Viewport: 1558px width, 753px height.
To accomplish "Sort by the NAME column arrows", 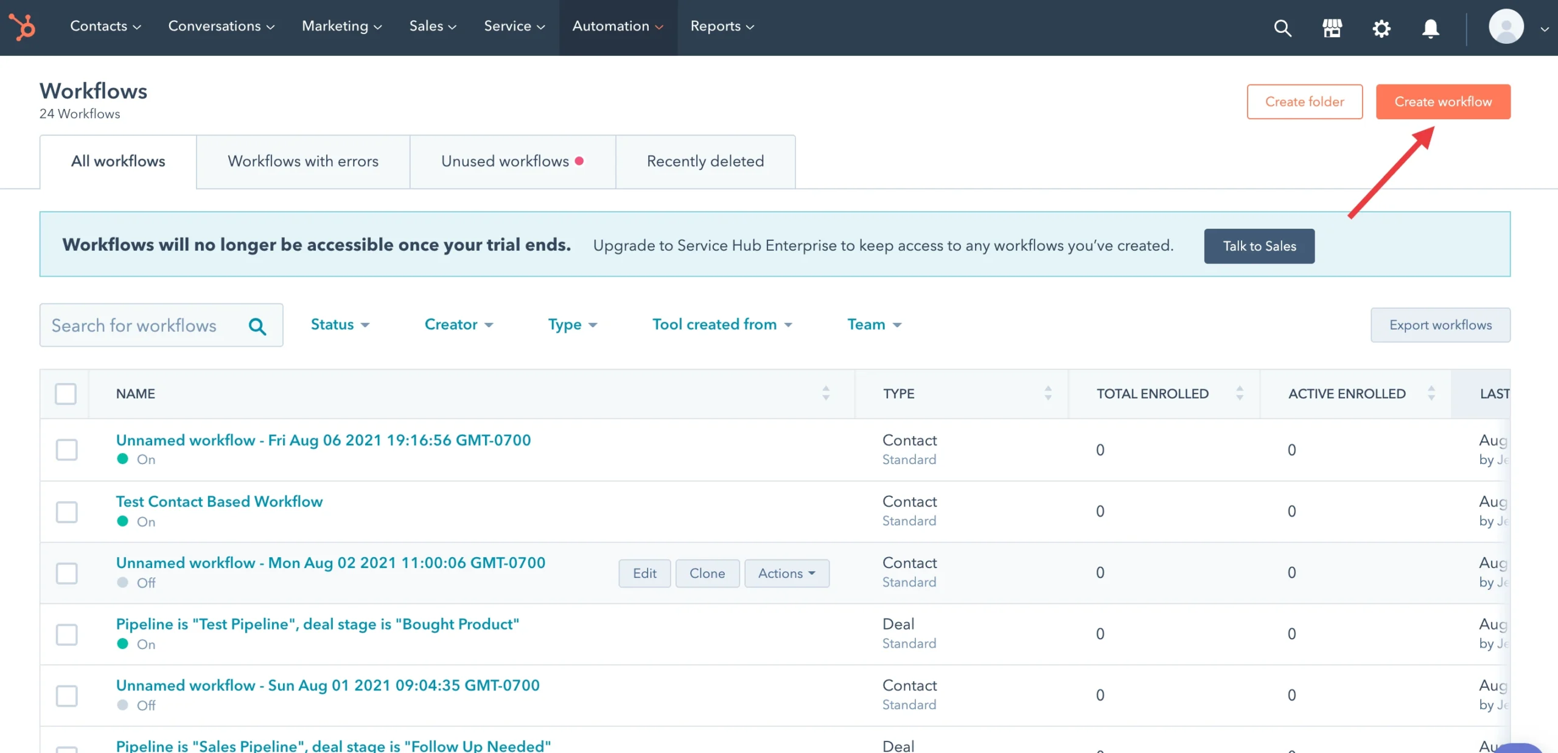I will (825, 393).
